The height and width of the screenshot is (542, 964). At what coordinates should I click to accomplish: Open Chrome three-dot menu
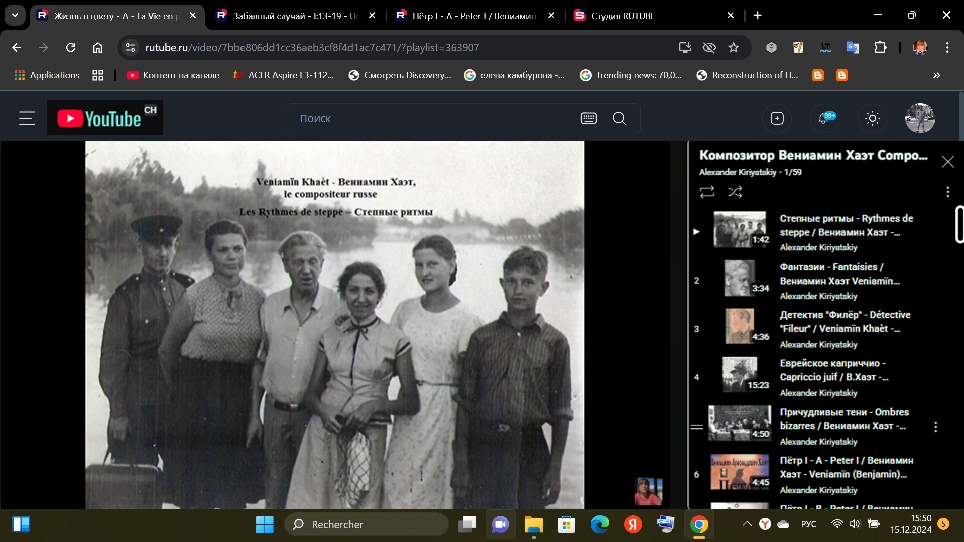click(x=947, y=47)
